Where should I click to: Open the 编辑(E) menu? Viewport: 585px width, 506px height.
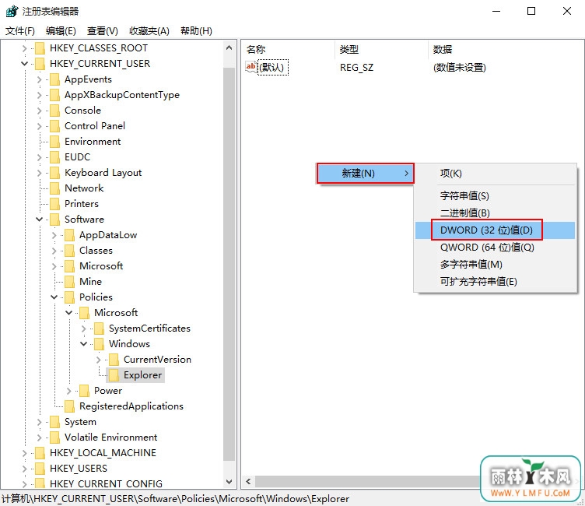[x=61, y=31]
